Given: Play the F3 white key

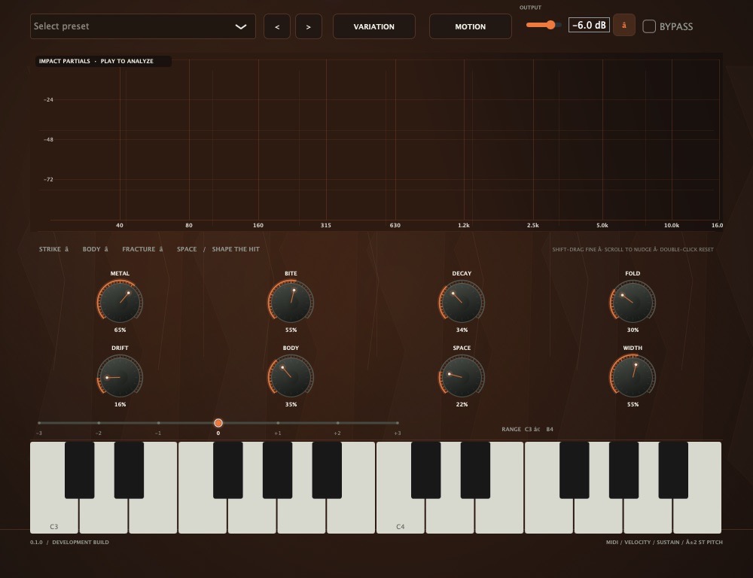Looking at the screenshot, I should [x=203, y=516].
